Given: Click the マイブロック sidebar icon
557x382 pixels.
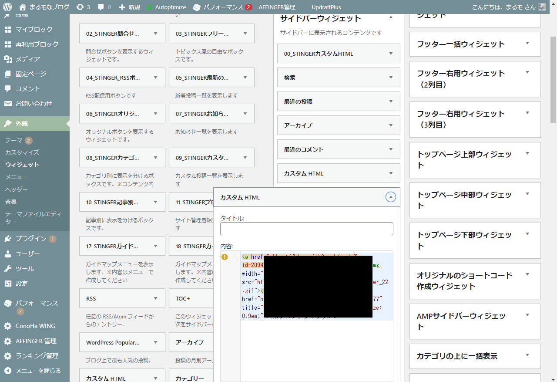Looking at the screenshot, I should (8, 30).
